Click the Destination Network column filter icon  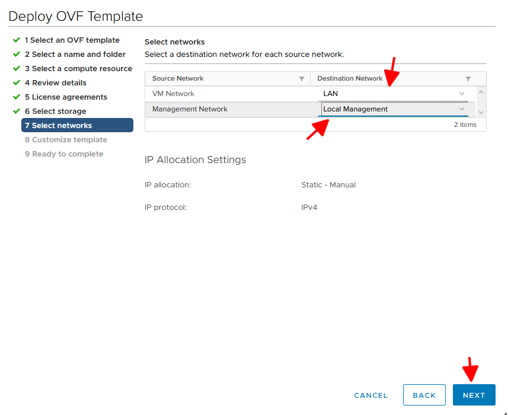coord(468,79)
